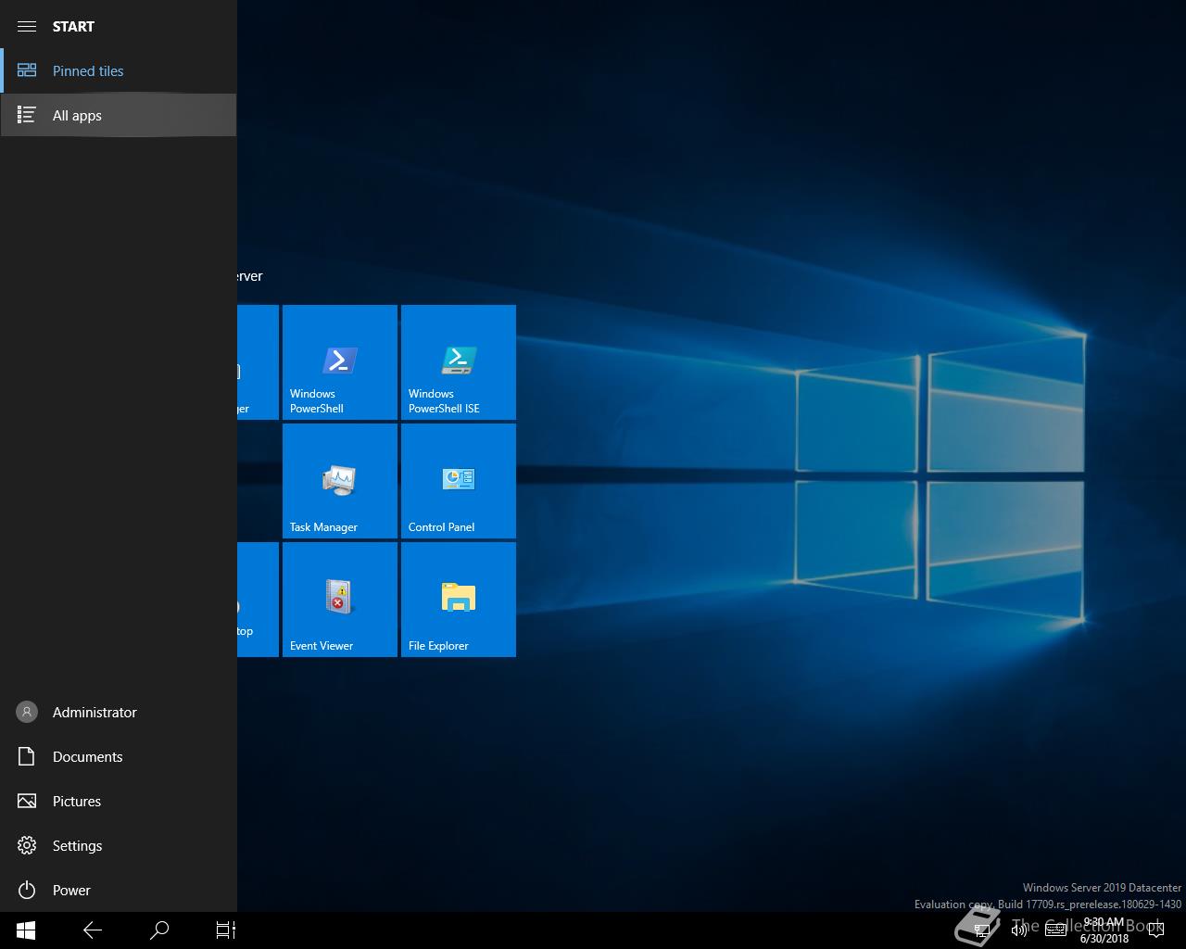The height and width of the screenshot is (949, 1186).
Task: Open the Administrator account options
Action: click(119, 712)
